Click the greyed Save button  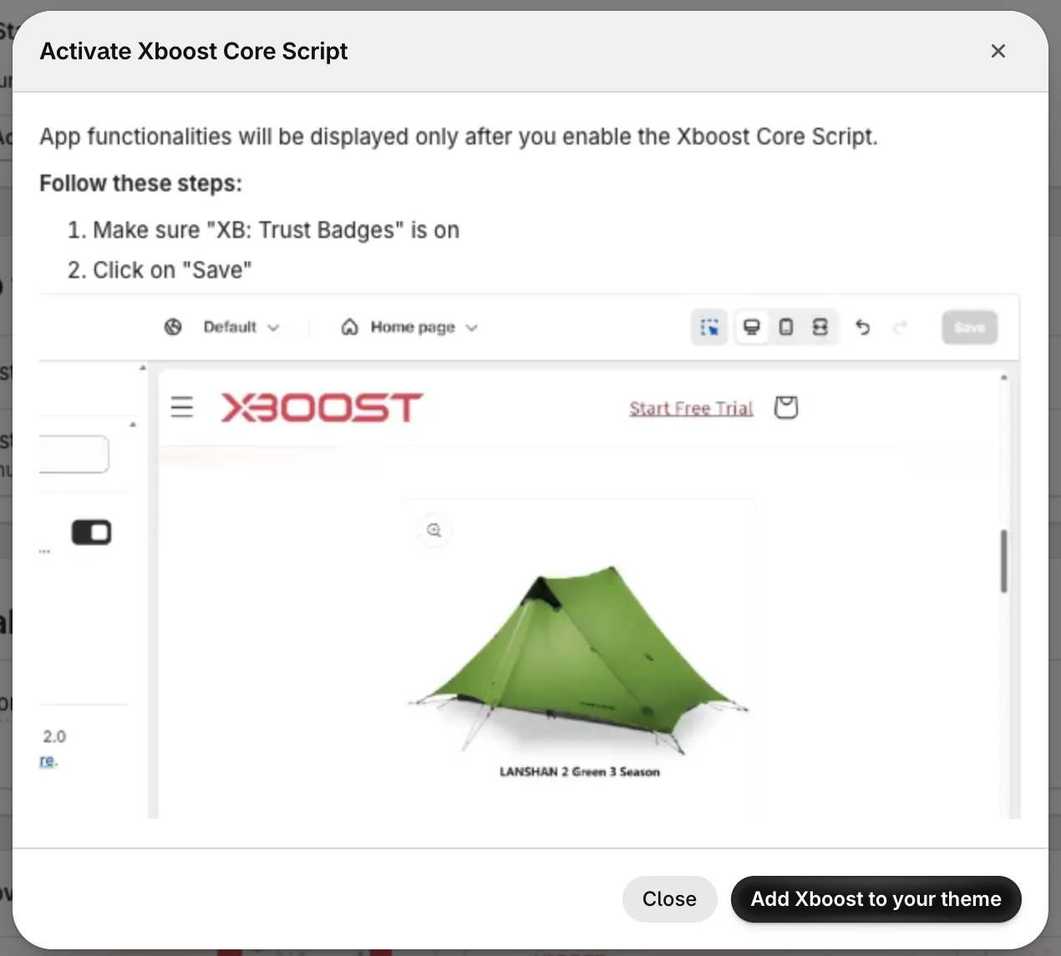pos(969,327)
